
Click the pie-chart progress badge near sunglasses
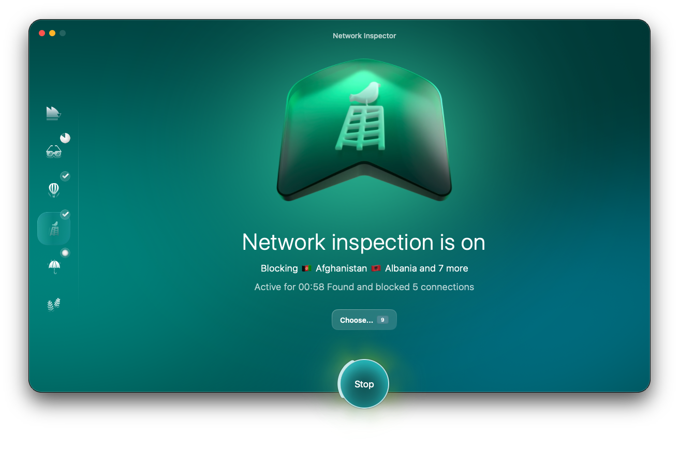(66, 138)
